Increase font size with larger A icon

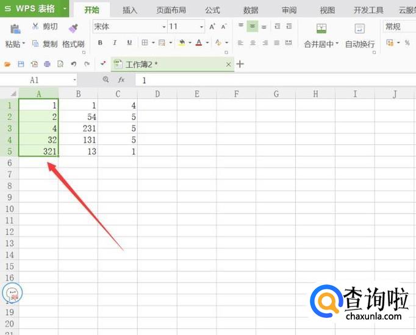212,26
